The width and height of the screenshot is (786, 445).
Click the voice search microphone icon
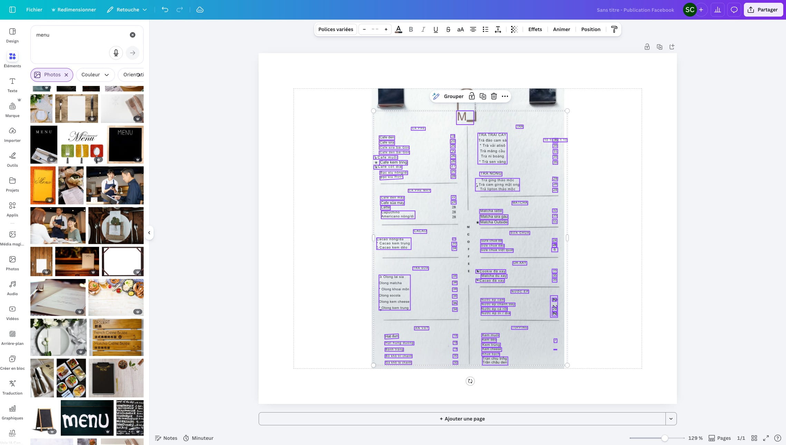(116, 53)
